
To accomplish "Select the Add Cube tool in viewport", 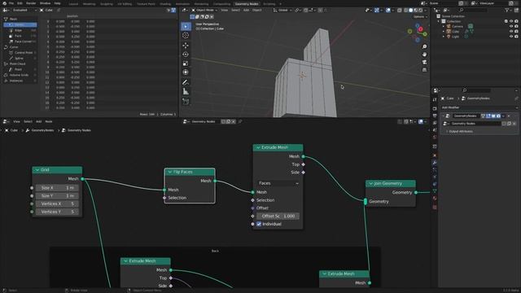I will [x=186, y=101].
